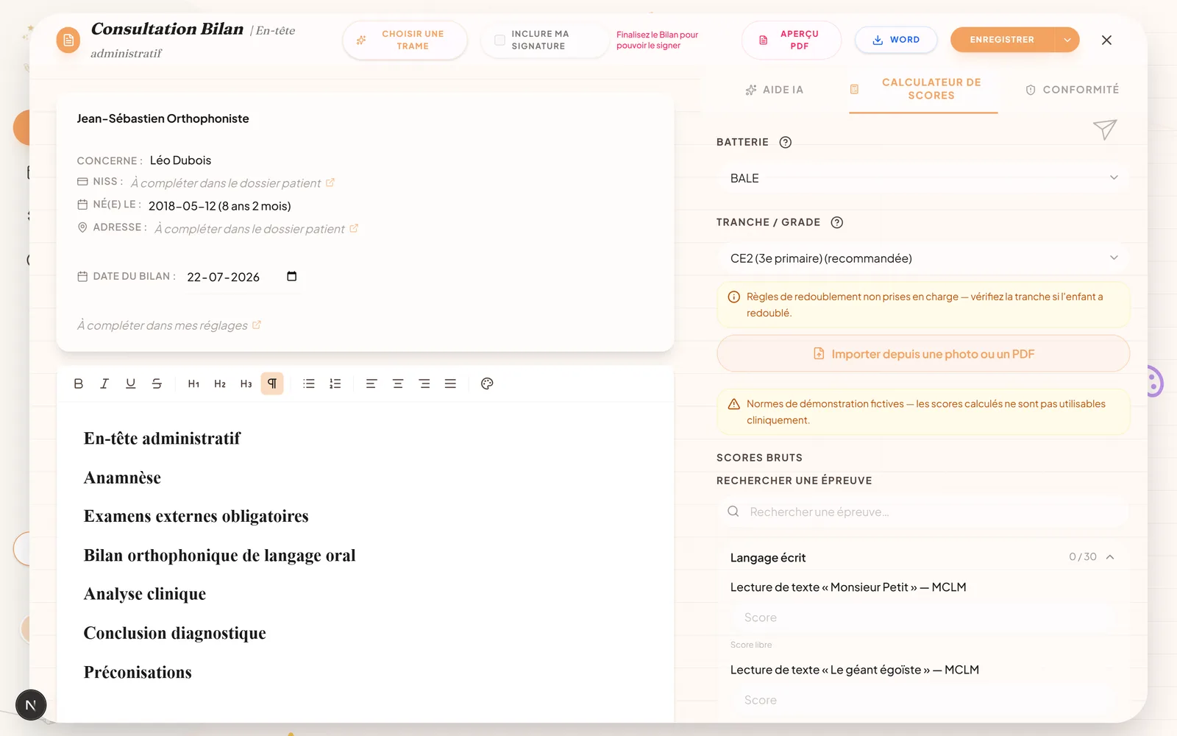This screenshot has width=1177, height=736.
Task: Open the Enregistrer dropdown arrow
Action: 1067,40
